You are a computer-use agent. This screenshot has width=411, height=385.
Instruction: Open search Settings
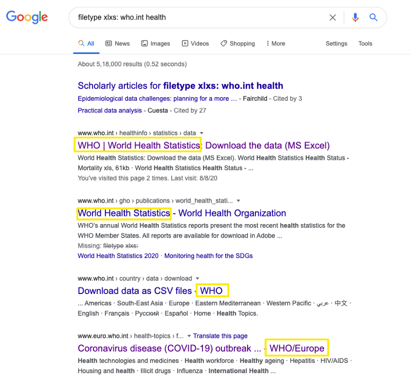337,44
